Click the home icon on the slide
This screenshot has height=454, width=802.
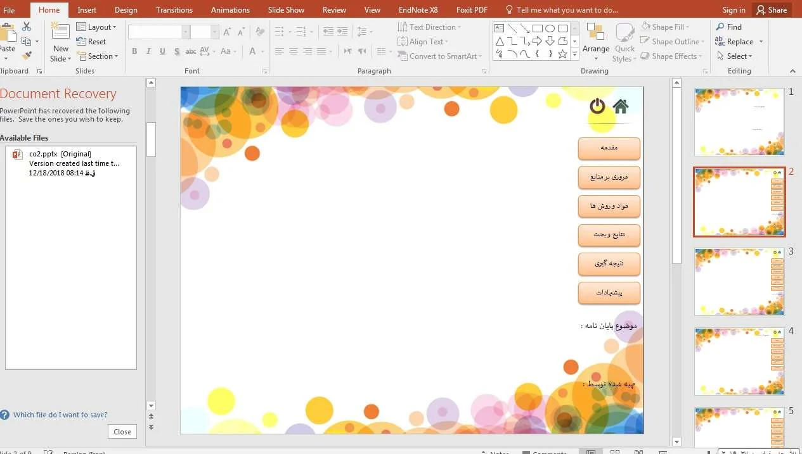pos(621,106)
